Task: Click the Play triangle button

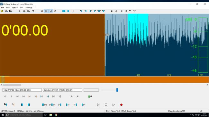Action: pyautogui.click(x=114, y=104)
